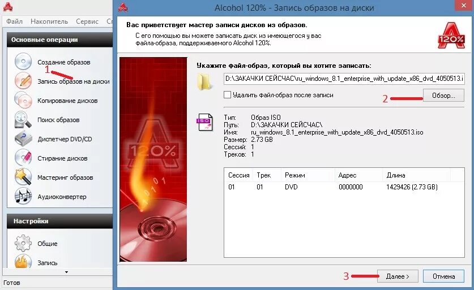Click the file name ru_windows_8.1_enterprise...iso text
The height and width of the screenshot is (290, 474).
(x=337, y=132)
